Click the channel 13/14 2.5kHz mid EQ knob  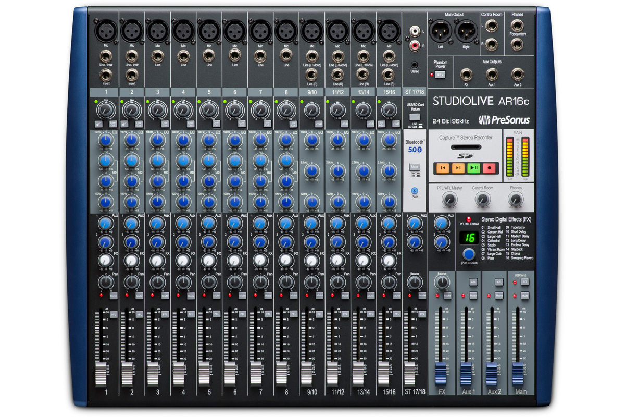tap(362, 171)
